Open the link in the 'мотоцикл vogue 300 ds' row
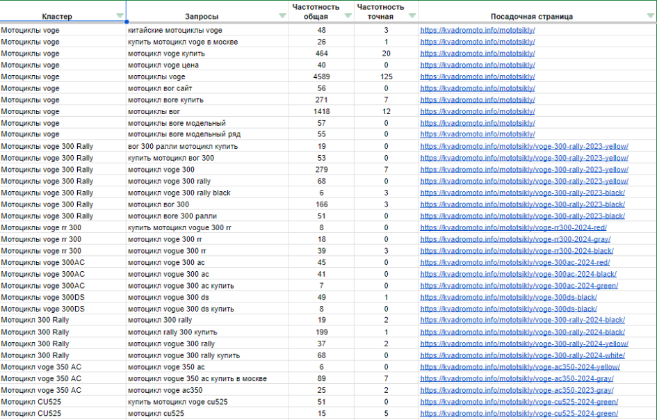 click(509, 297)
